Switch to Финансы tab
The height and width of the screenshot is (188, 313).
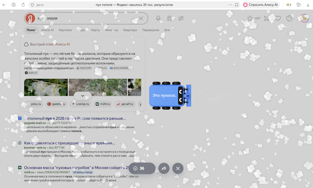coord(111,30)
